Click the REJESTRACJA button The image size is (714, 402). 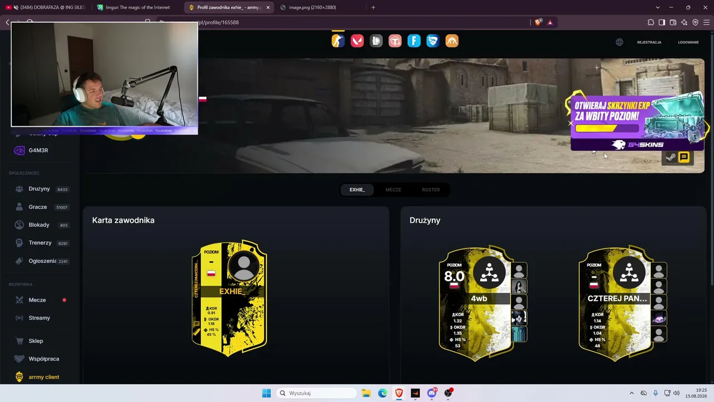tap(649, 42)
